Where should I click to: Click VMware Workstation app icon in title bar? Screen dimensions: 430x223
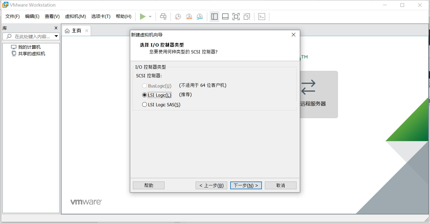(5, 5)
